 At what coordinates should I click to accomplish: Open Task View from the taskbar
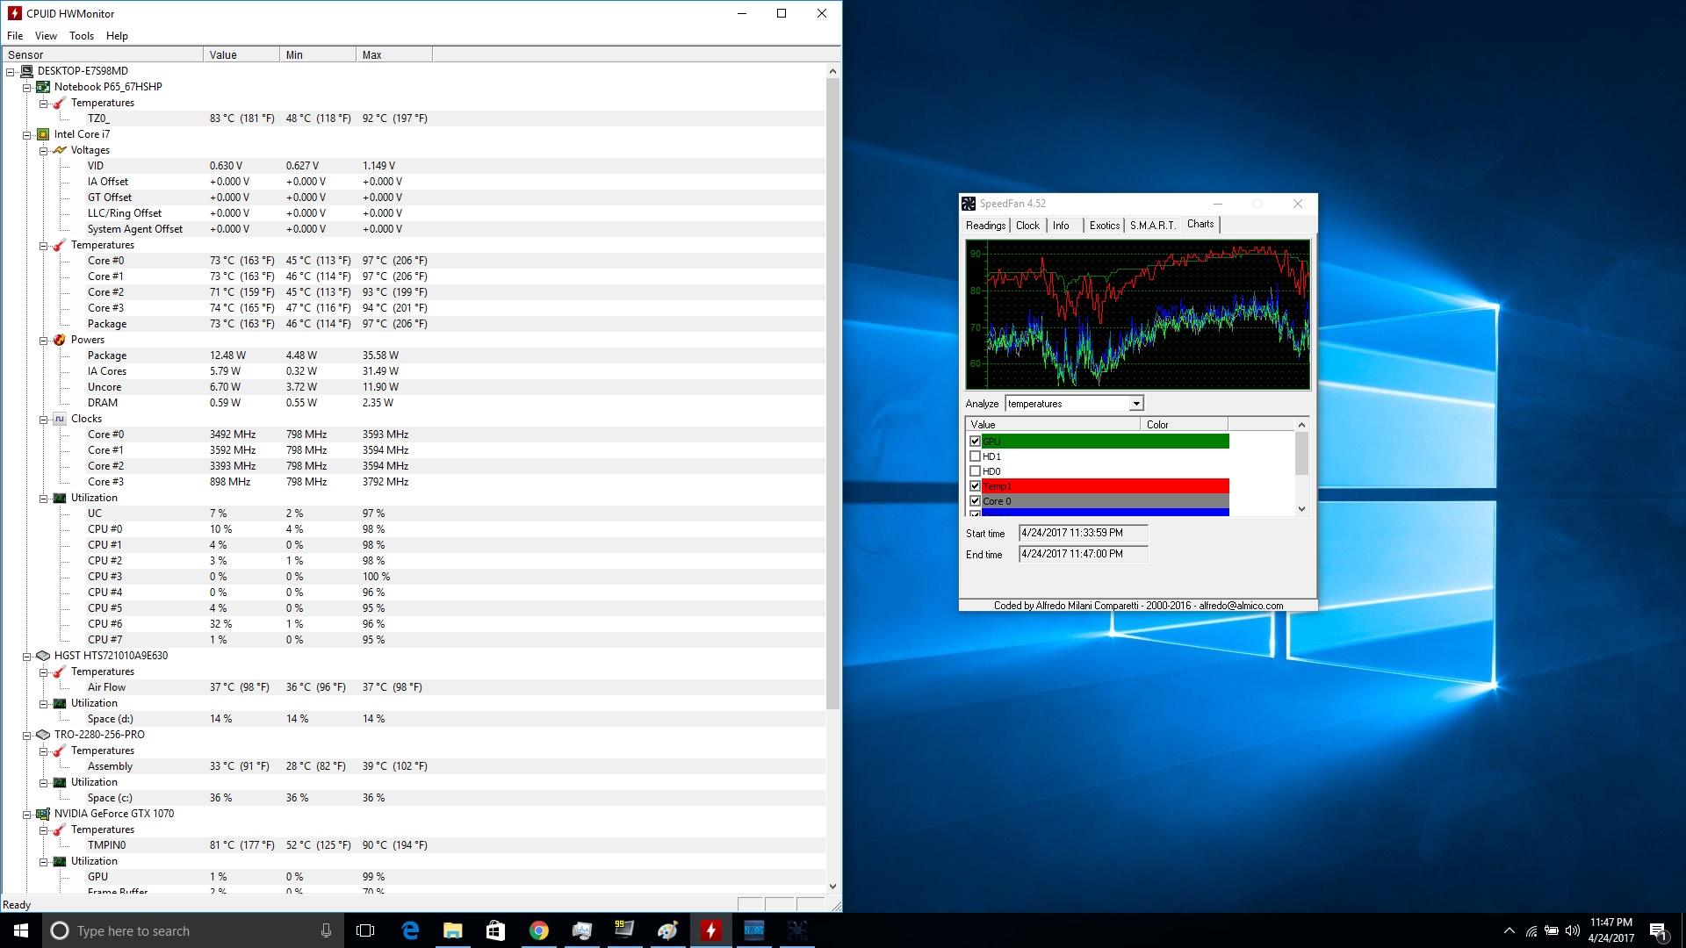coord(365,930)
